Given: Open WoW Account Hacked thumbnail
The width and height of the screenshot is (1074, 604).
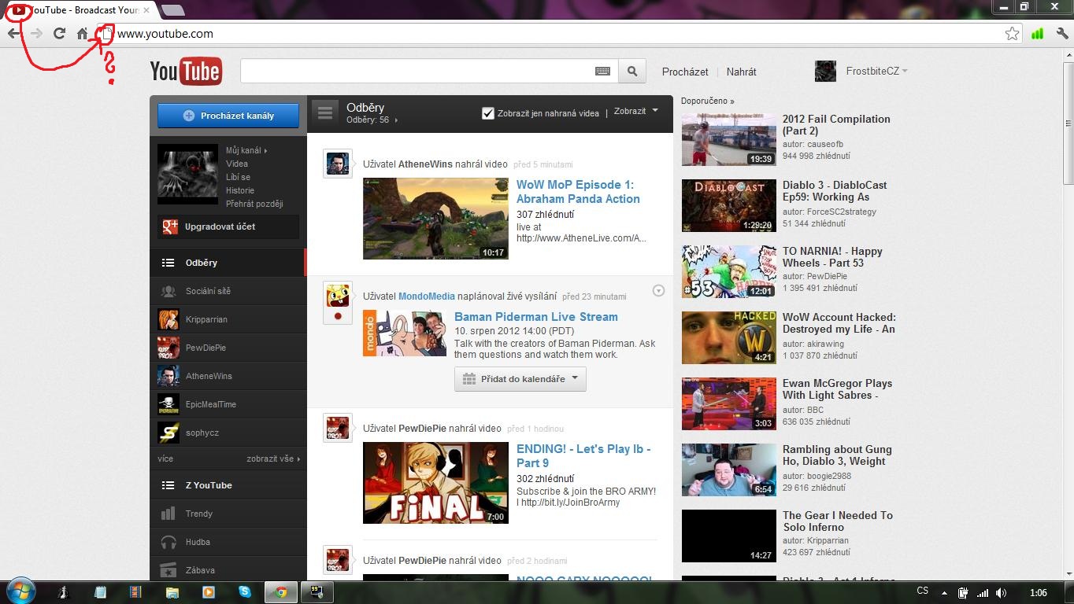Looking at the screenshot, I should (x=728, y=338).
